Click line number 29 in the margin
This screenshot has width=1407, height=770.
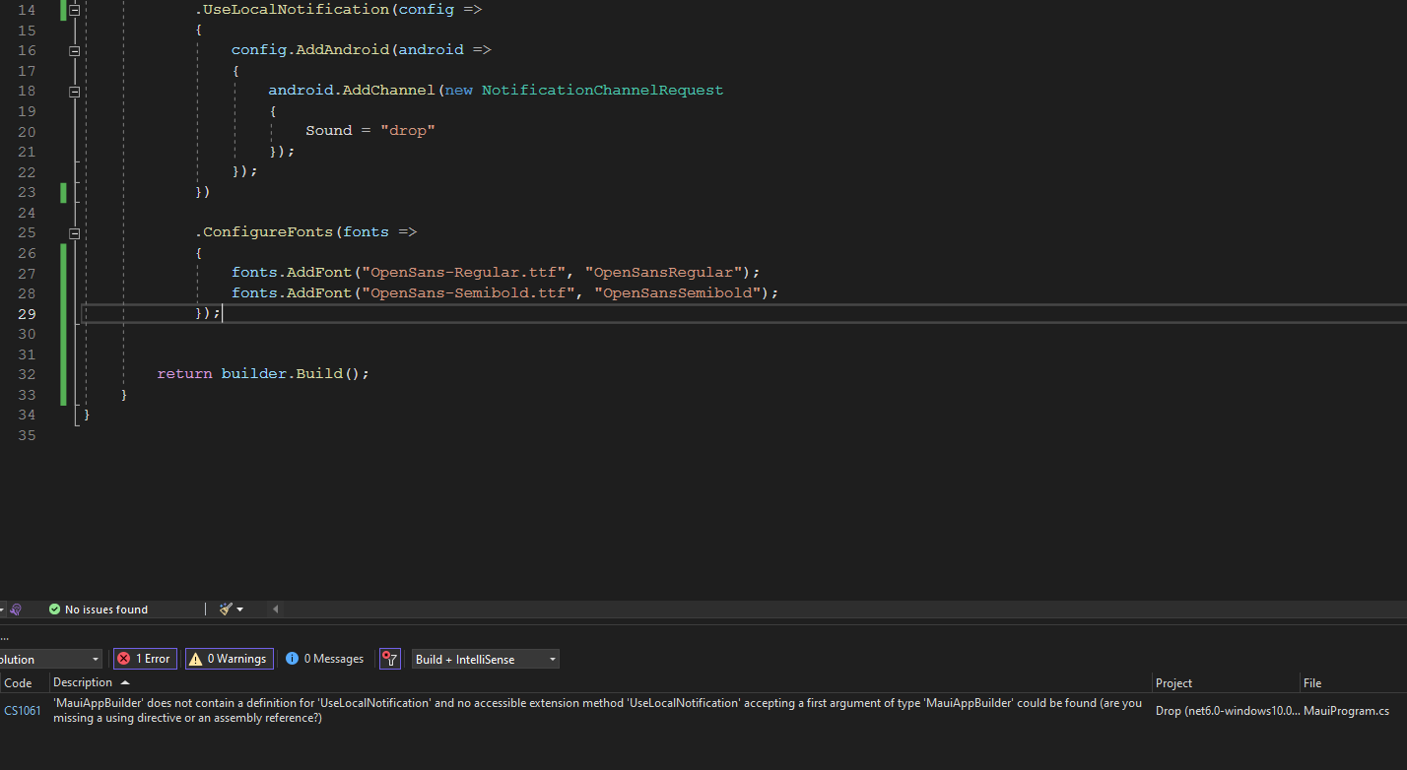point(27,313)
